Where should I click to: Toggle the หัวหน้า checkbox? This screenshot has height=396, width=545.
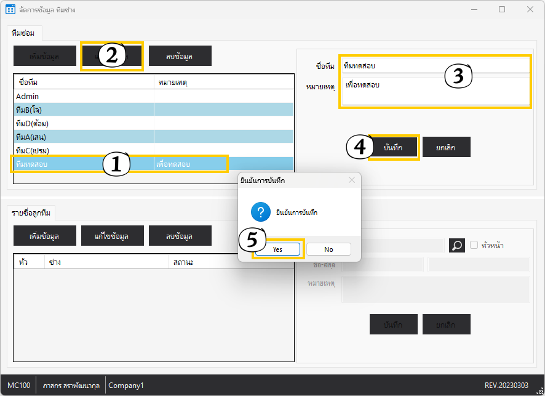(474, 245)
